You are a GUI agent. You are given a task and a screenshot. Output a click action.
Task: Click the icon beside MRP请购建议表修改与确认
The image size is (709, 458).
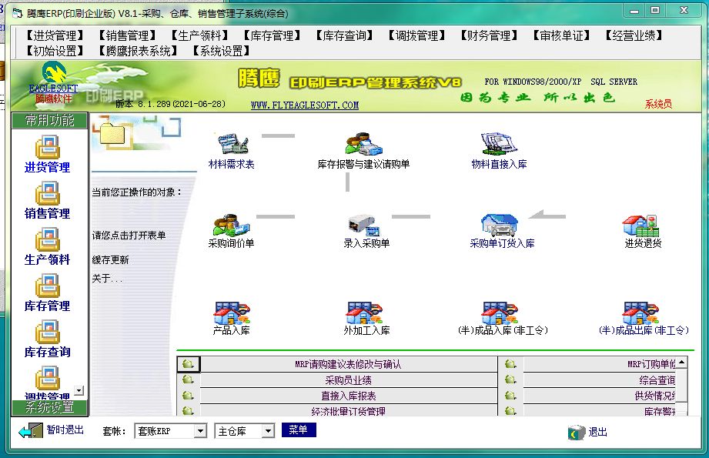point(188,364)
